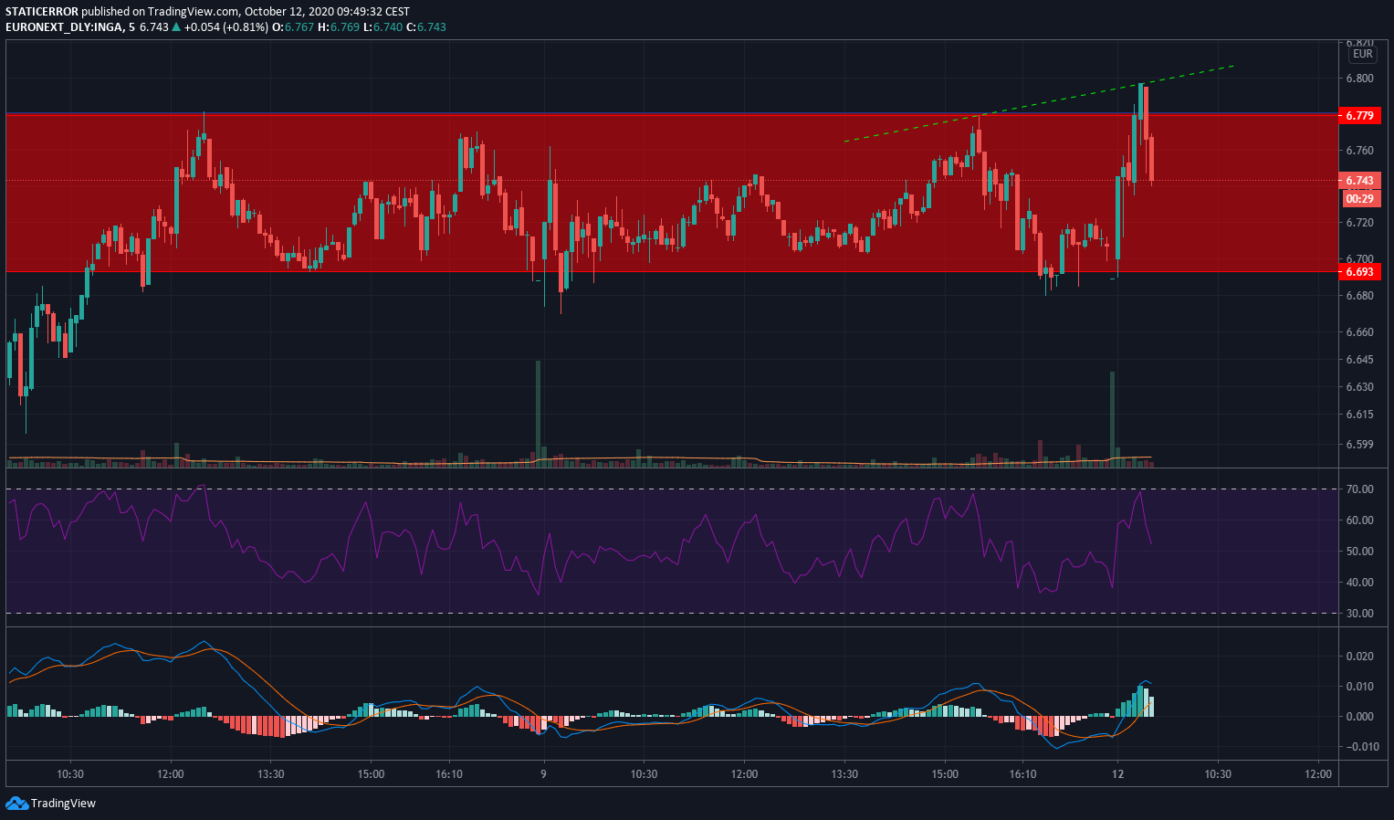Select the green dashed trendline
This screenshot has height=820, width=1394.
(x=1040, y=103)
